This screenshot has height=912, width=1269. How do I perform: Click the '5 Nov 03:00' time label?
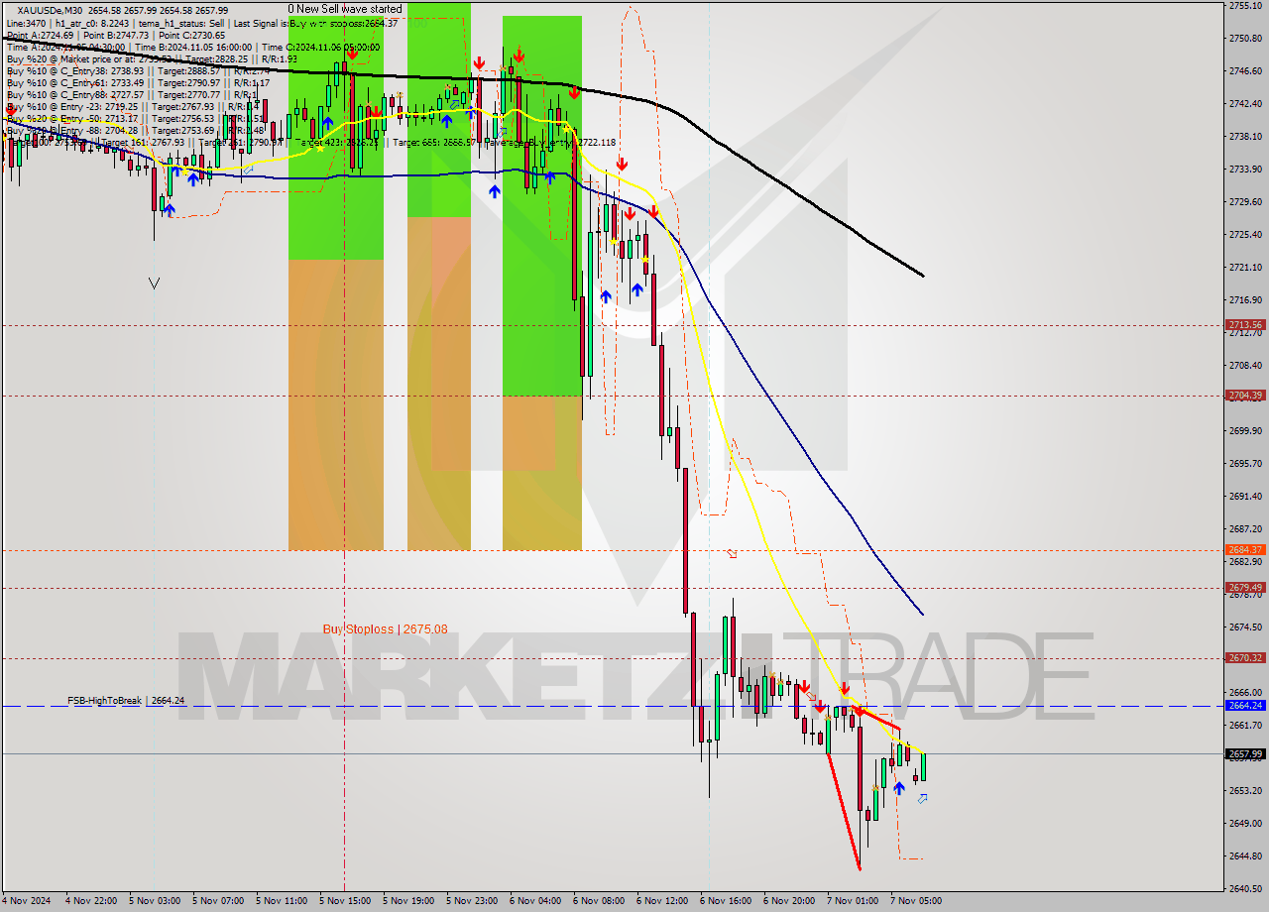click(155, 901)
